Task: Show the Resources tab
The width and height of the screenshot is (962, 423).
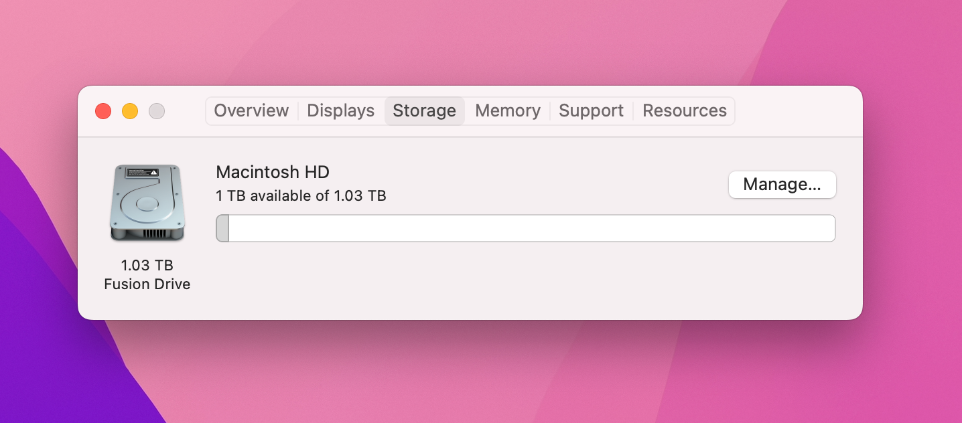Action: click(684, 111)
